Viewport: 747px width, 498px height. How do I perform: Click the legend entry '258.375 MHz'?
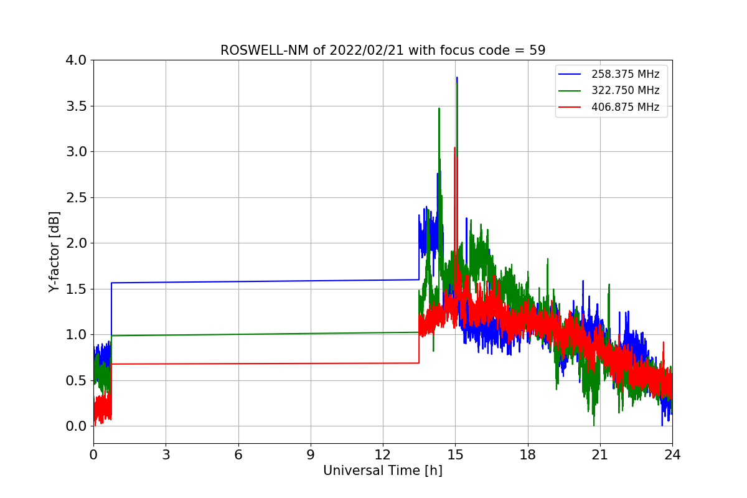625,74
